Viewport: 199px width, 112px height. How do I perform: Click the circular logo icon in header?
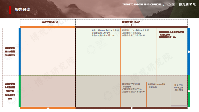169,5
